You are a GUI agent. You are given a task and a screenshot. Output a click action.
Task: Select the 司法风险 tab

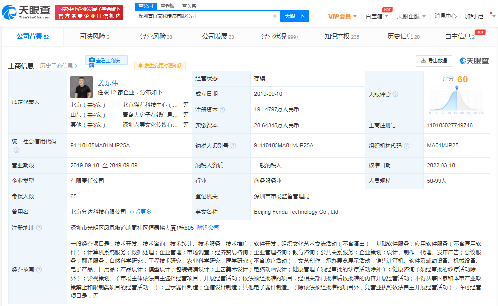[94, 37]
